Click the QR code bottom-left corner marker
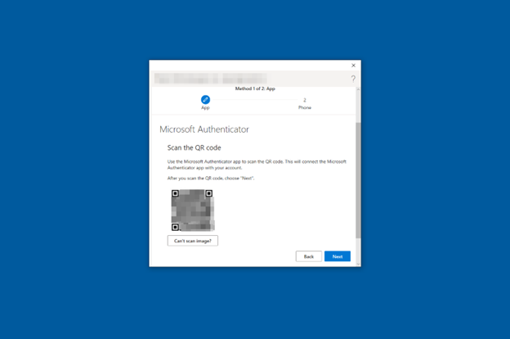The image size is (510, 339). [x=176, y=227]
